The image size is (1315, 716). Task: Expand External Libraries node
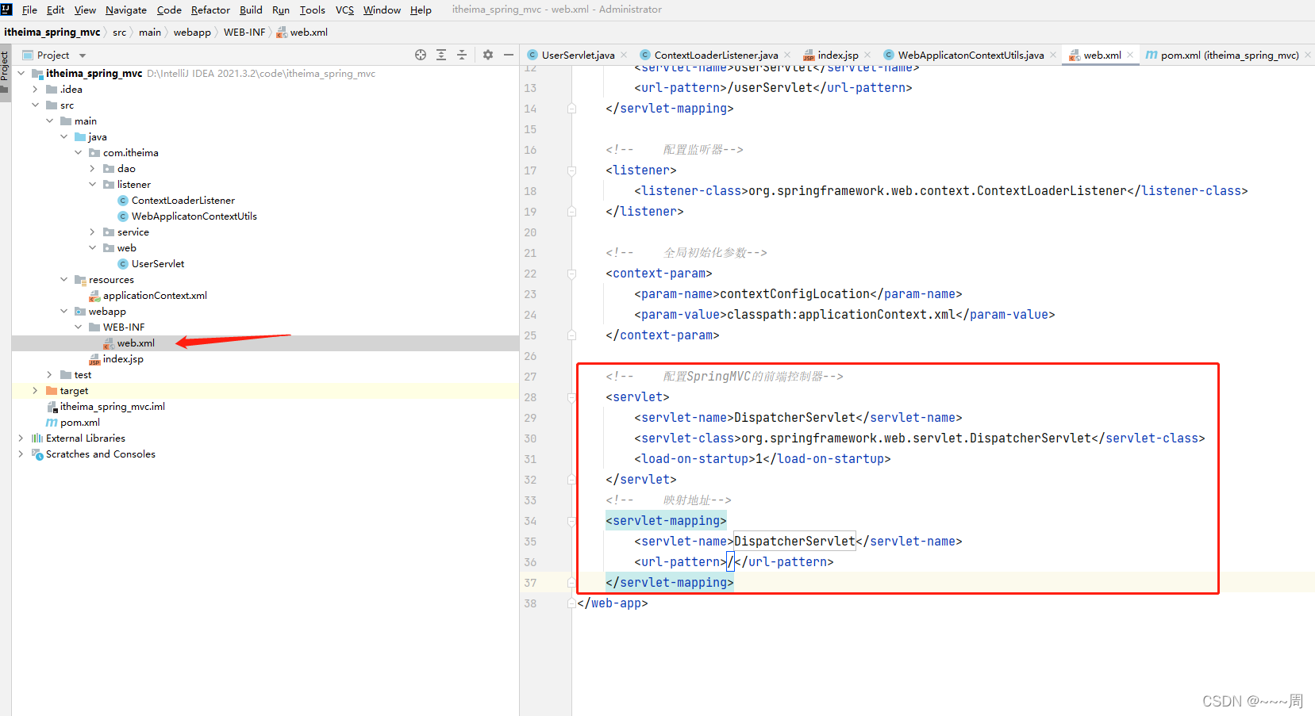(x=21, y=438)
